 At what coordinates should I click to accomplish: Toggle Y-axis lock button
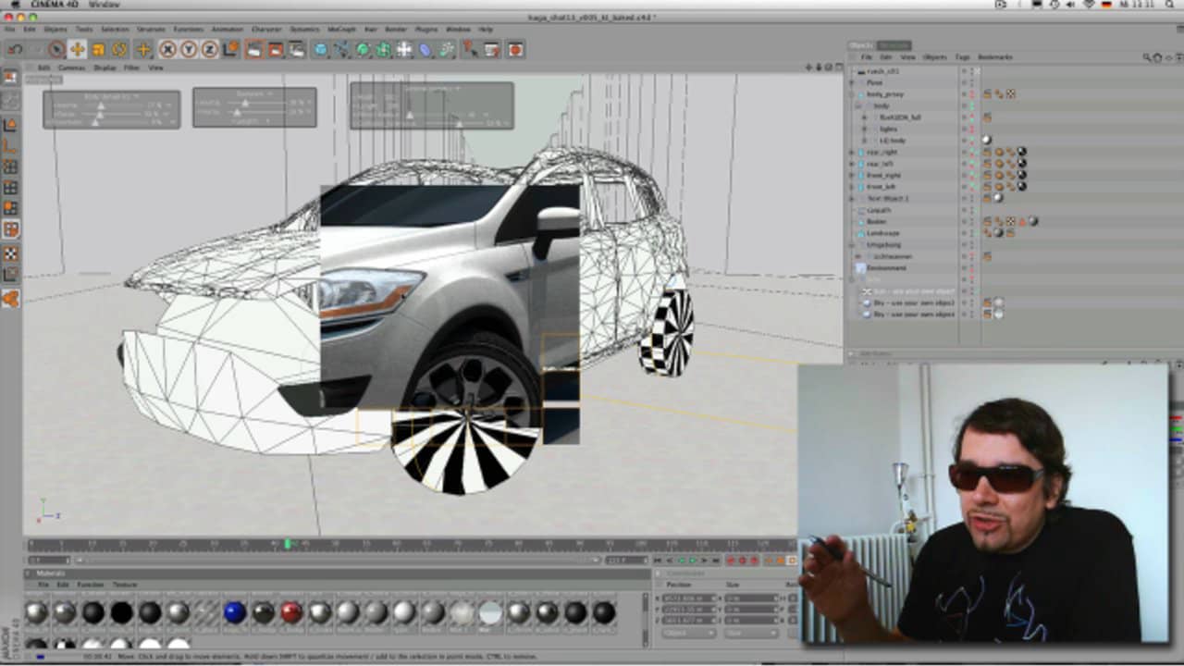point(189,49)
